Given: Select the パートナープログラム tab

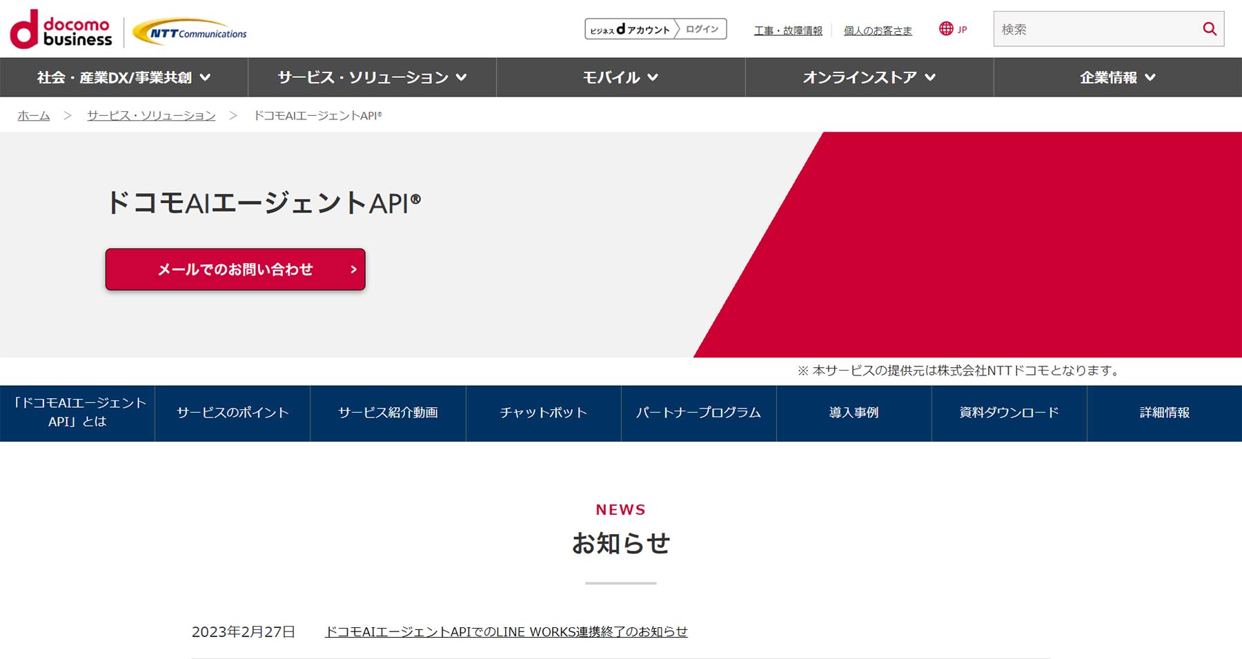Looking at the screenshot, I should 699,413.
